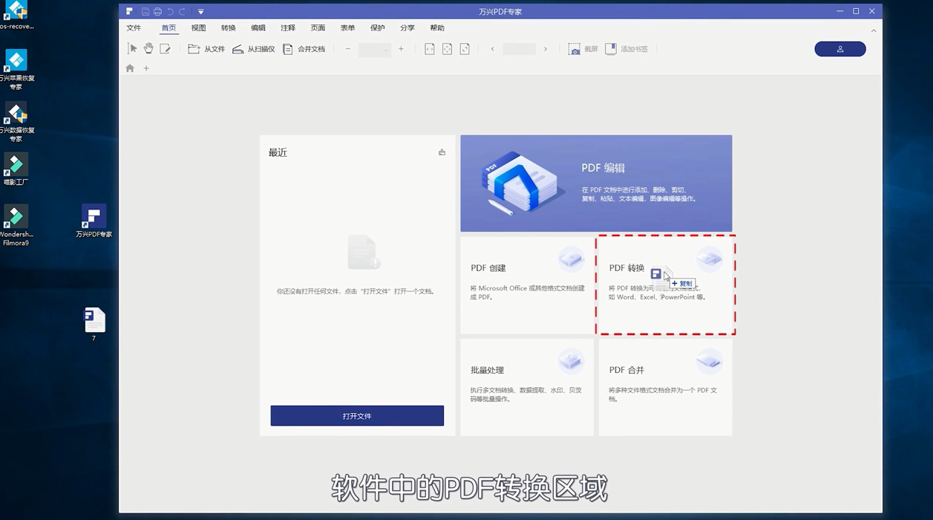Open the user account button
The width and height of the screenshot is (933, 520).
(840, 49)
